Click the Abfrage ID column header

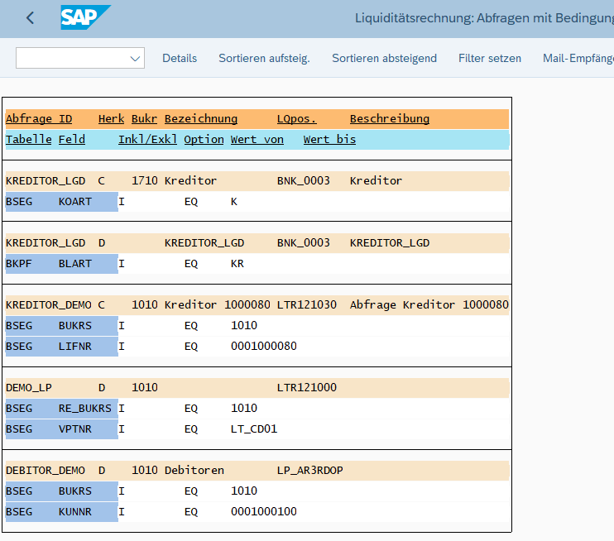tap(39, 119)
